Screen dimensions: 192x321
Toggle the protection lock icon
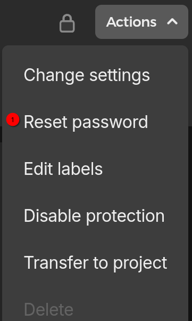coord(67,23)
